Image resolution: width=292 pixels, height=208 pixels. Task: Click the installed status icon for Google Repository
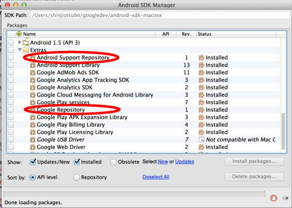point(202,110)
